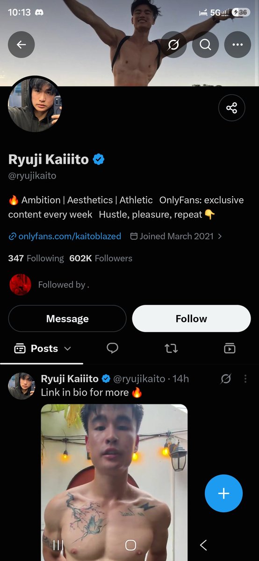Tap the Grok icon on the post
This screenshot has height=561, width=259.
pyautogui.click(x=225, y=379)
